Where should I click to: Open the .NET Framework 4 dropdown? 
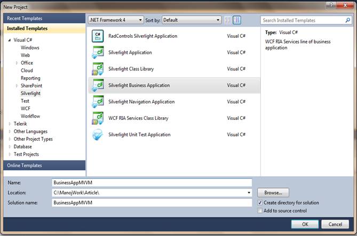pos(116,20)
